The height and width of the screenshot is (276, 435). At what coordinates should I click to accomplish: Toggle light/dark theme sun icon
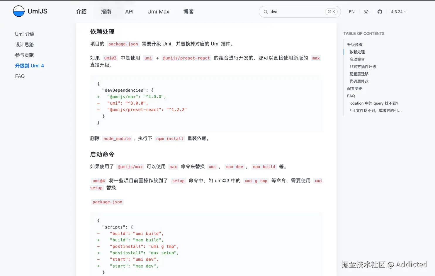(366, 12)
